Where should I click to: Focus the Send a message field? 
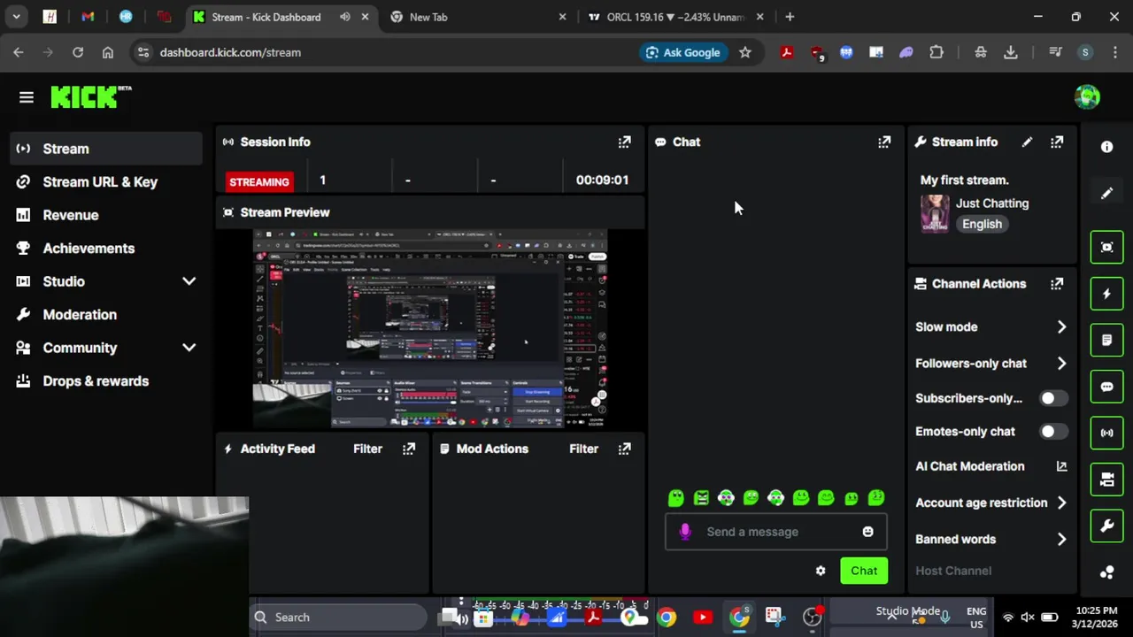[776, 532]
